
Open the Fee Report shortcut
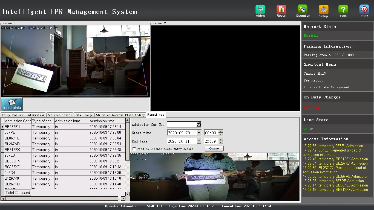tap(313, 80)
